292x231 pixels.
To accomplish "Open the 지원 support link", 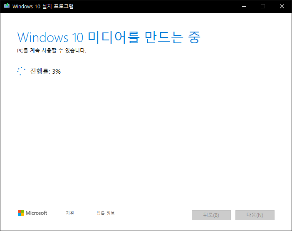I will pos(70,213).
